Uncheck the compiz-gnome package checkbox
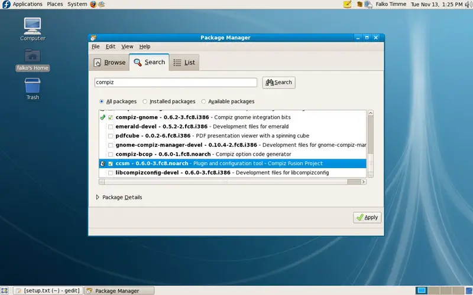 [111, 117]
